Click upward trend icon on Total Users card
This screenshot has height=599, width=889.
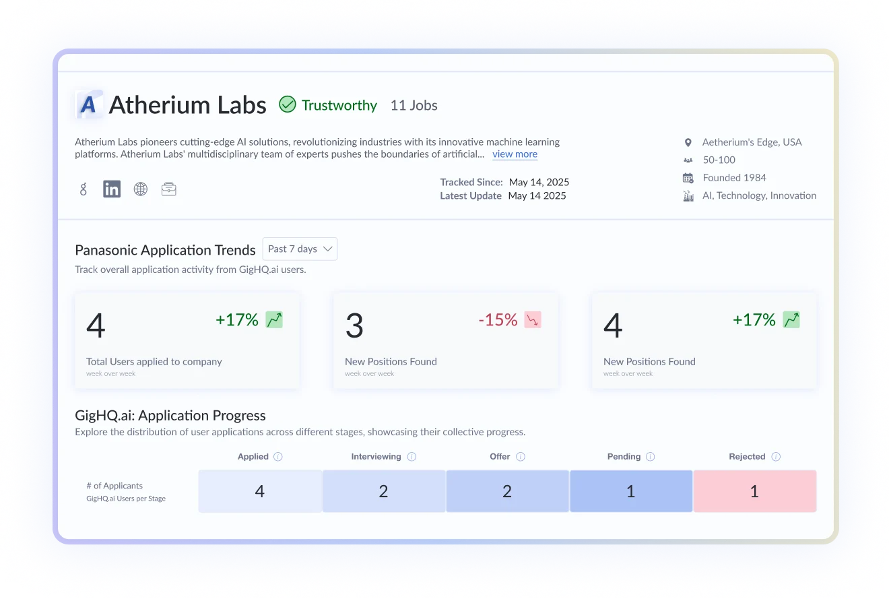click(x=274, y=319)
